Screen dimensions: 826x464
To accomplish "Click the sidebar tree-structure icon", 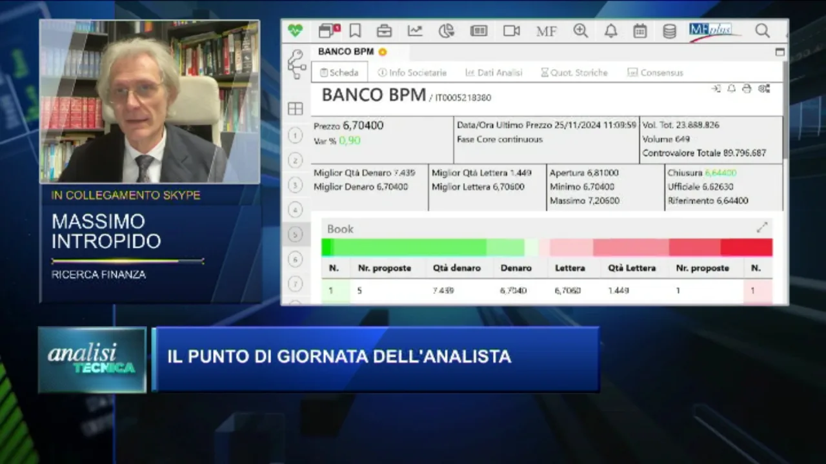I will pyautogui.click(x=296, y=64).
